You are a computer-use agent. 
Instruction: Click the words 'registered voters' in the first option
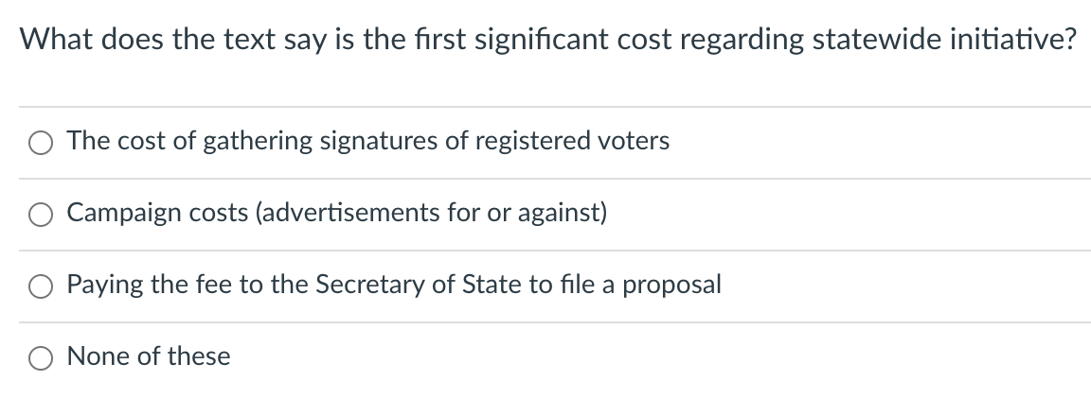tap(572, 141)
